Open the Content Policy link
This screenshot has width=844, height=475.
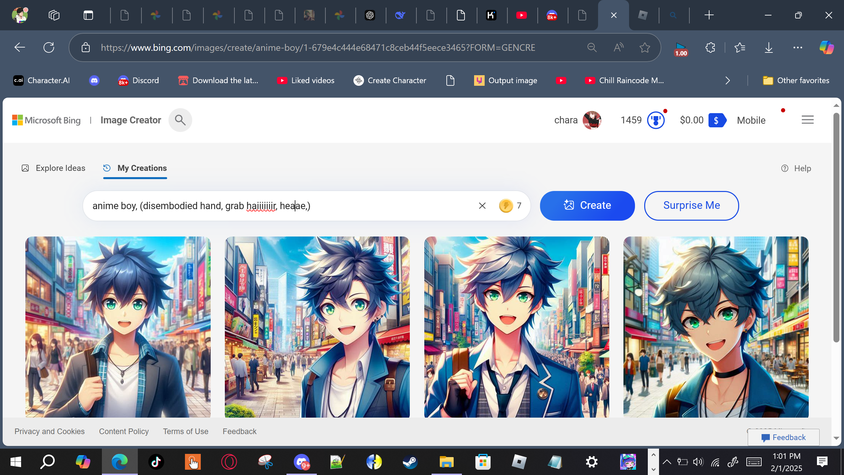(124, 431)
